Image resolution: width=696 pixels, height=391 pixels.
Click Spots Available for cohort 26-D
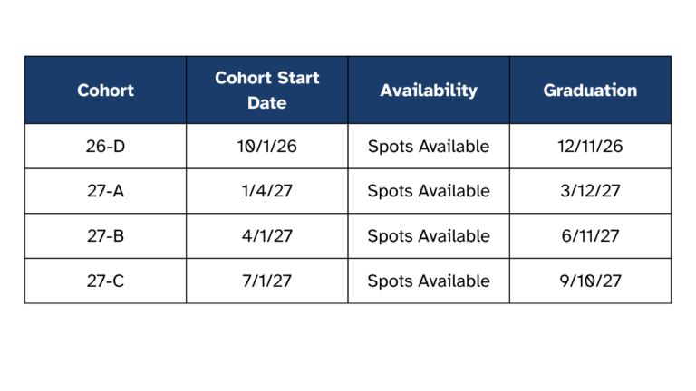point(429,147)
